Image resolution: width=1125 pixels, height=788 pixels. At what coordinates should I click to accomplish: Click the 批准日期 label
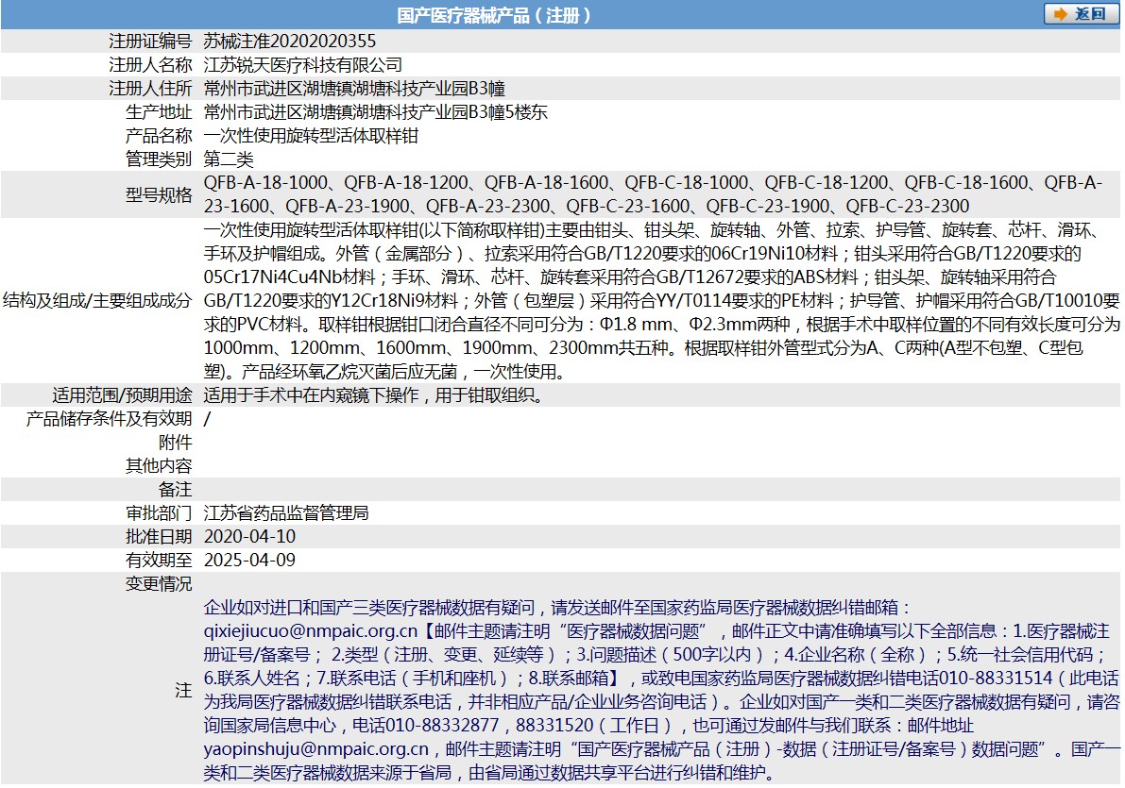(159, 537)
